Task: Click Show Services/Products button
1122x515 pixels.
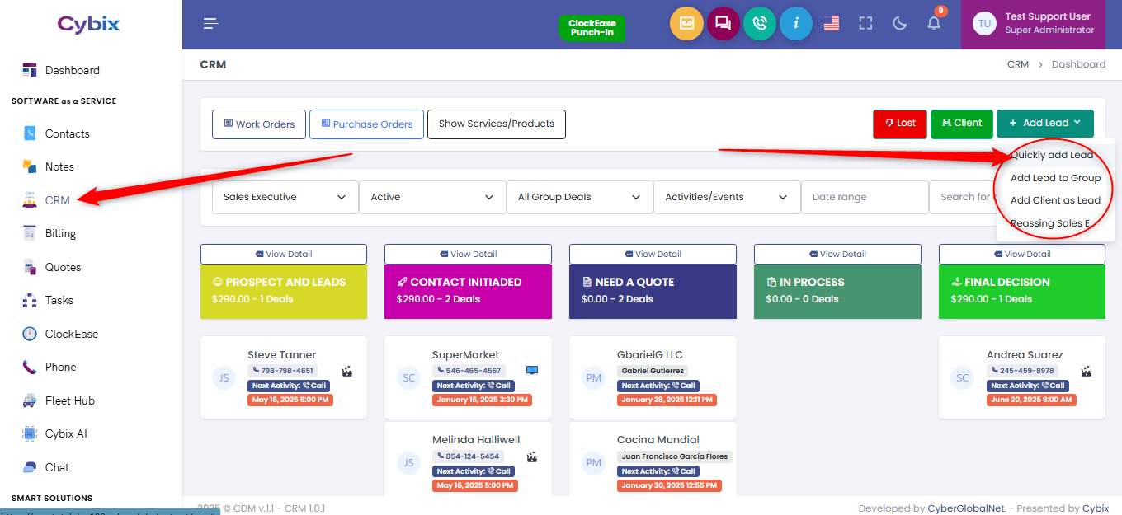Action: click(497, 124)
